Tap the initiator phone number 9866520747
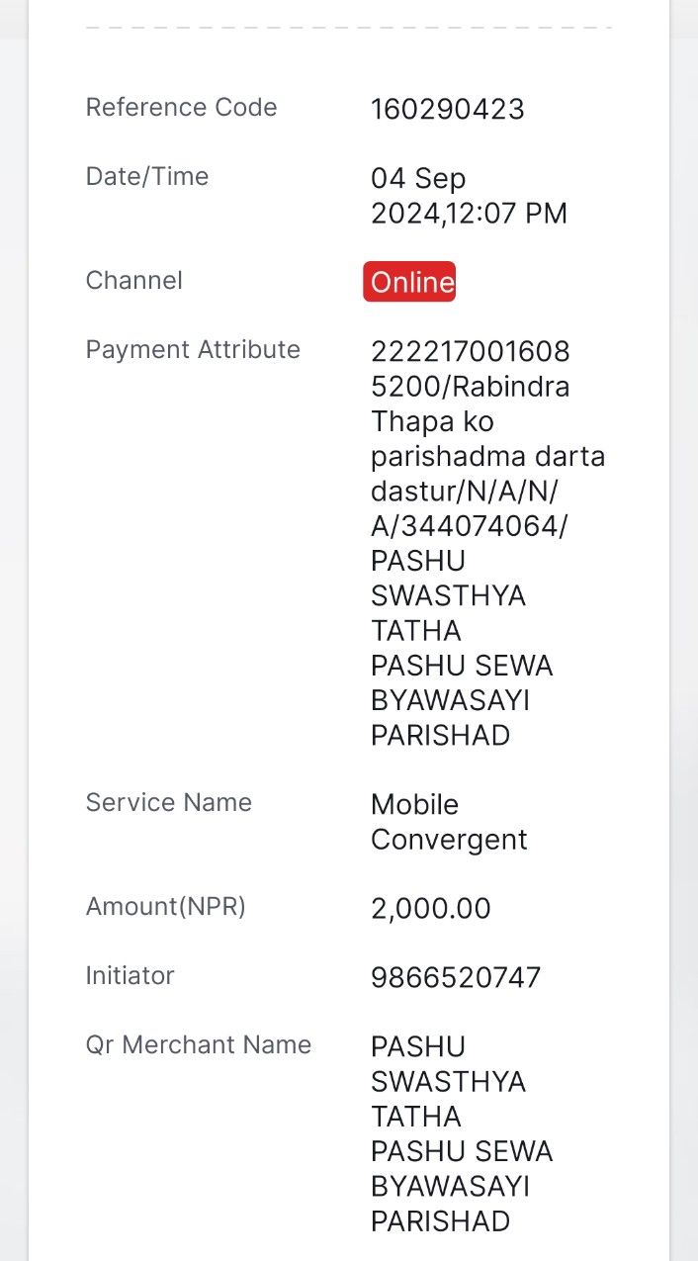 (456, 978)
